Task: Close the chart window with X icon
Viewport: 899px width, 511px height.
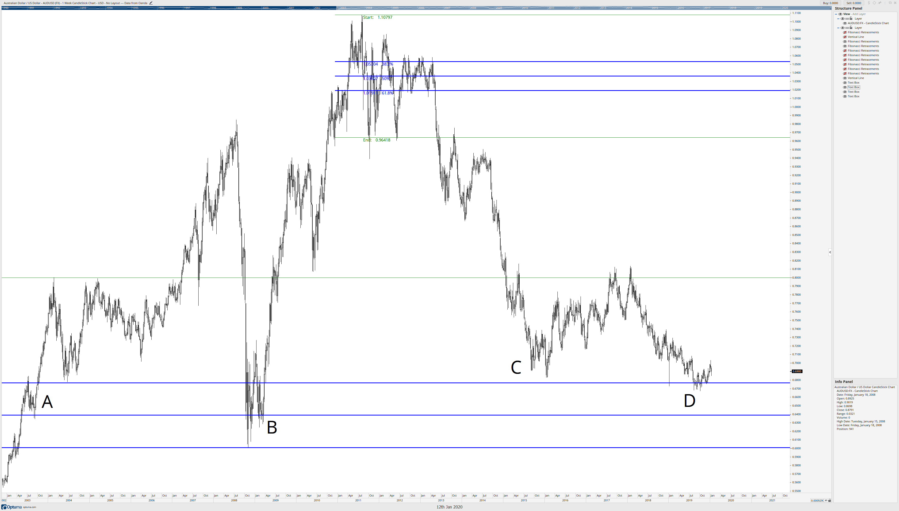Action: coord(895,3)
